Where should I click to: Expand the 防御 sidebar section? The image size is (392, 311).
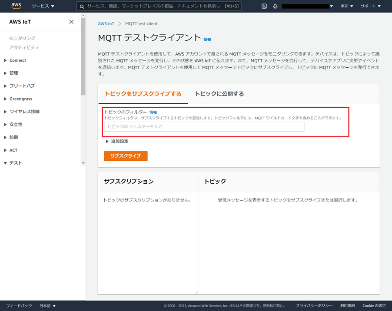11,137
